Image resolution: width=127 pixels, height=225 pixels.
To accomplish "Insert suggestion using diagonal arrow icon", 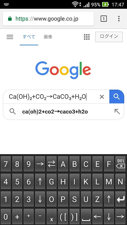I will 117,111.
